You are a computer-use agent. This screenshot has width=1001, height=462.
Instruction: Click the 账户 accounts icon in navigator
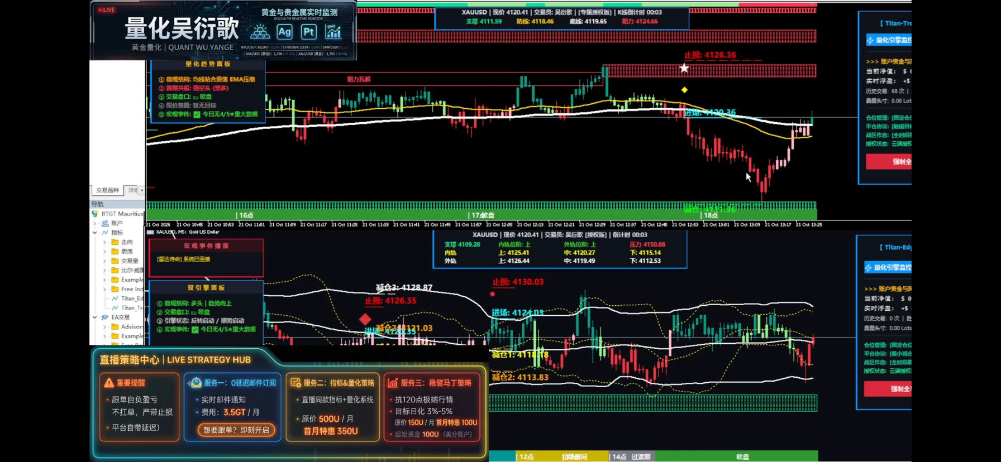point(105,223)
